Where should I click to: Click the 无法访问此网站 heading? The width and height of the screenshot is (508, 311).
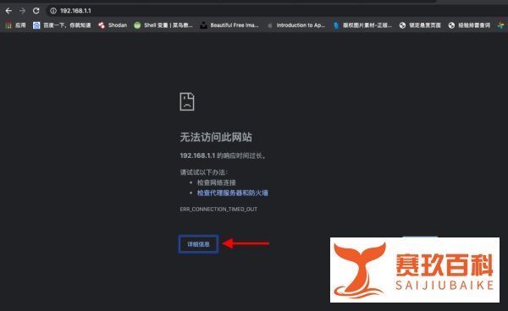pos(216,137)
